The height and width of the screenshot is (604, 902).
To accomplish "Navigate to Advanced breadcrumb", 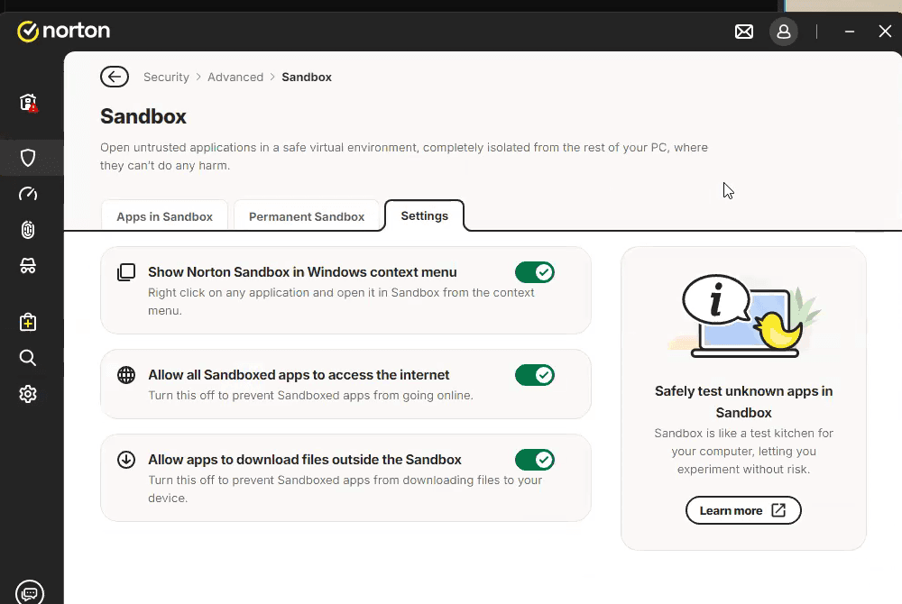I will (x=235, y=77).
